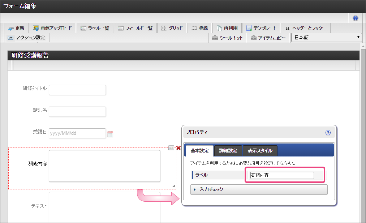This screenshot has height=223, width=366.
Task: Open the calendar picker beside 受講日
Action: click(111, 134)
